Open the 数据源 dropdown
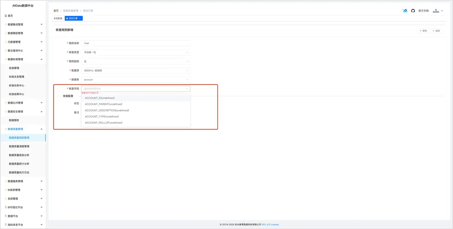This screenshot has height=229, width=453. (136, 70)
